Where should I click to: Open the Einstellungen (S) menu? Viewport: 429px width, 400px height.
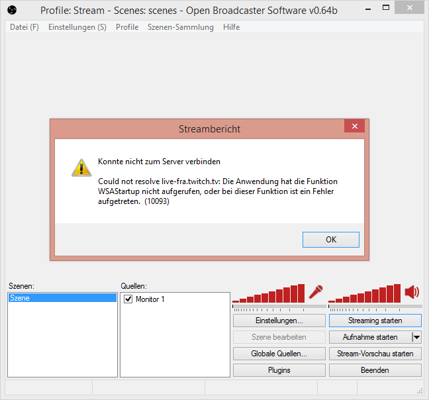click(x=77, y=27)
